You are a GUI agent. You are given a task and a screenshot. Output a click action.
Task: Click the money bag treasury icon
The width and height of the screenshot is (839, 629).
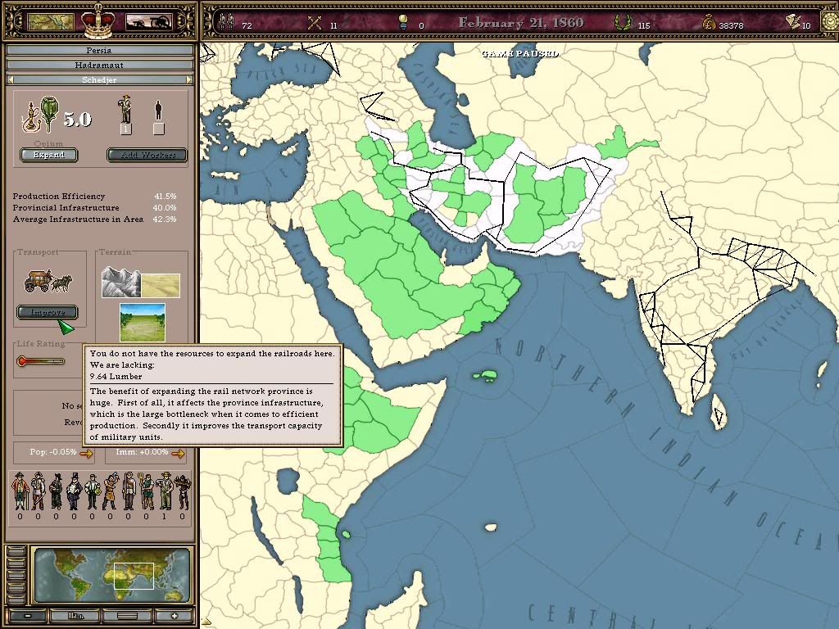[709, 23]
